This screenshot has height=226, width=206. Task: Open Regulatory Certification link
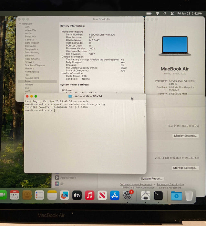tap(170, 184)
